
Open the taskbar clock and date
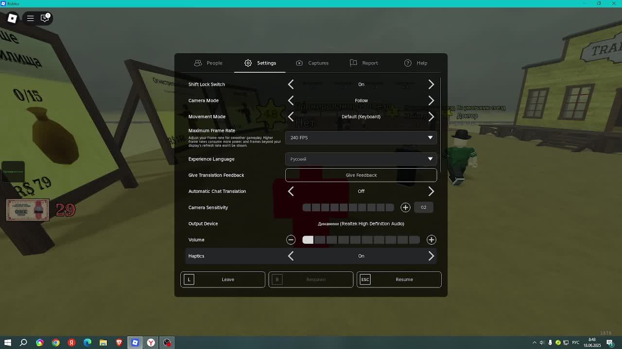click(x=592, y=343)
